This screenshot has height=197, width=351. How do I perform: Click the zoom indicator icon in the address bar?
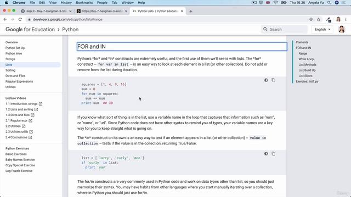[x=311, y=20]
